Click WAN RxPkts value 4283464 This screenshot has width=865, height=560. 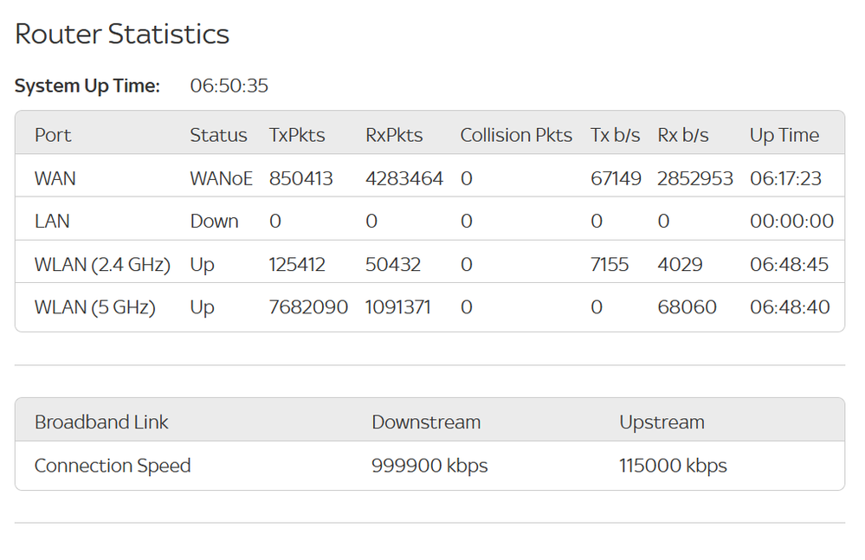click(404, 178)
